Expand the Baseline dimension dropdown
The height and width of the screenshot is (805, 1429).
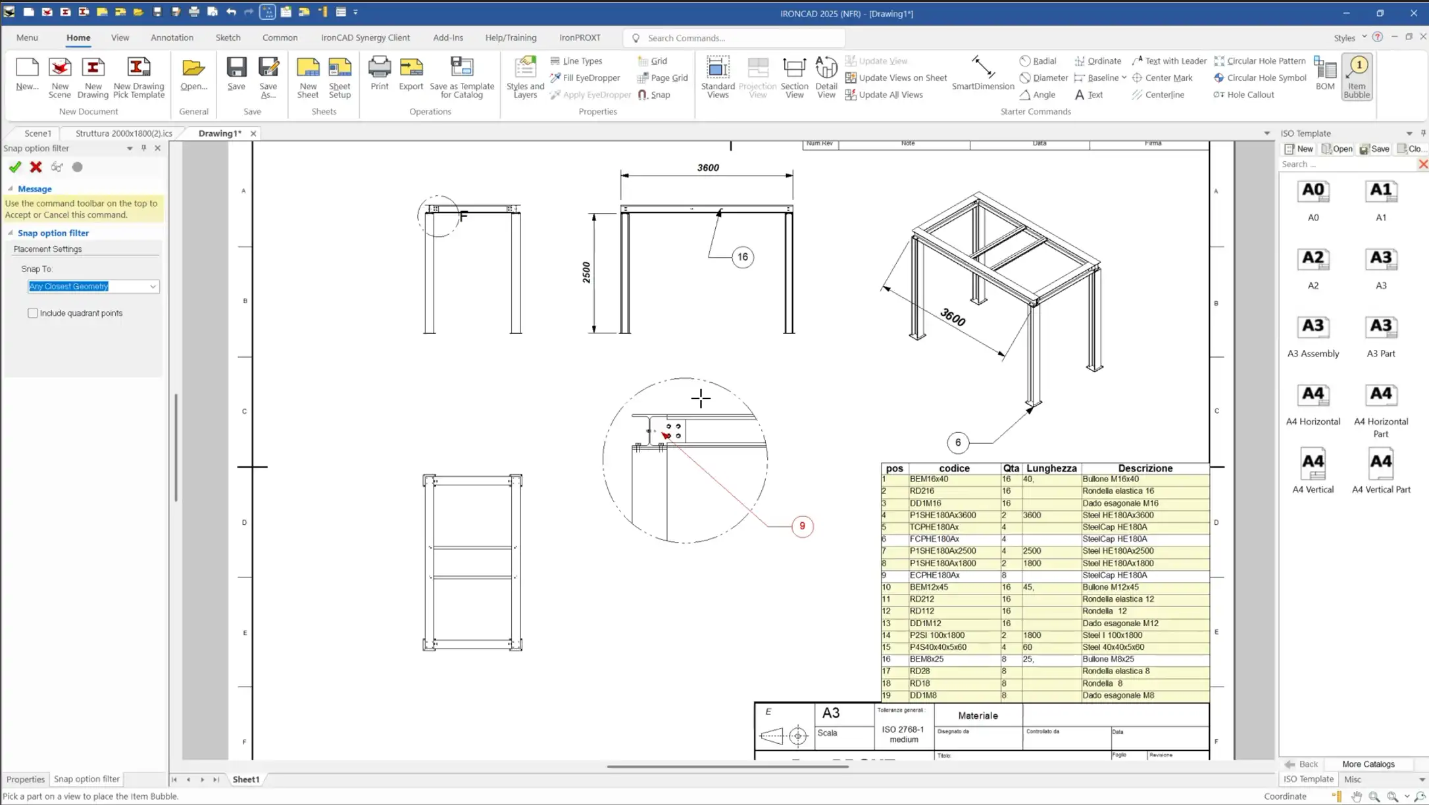tap(1124, 78)
